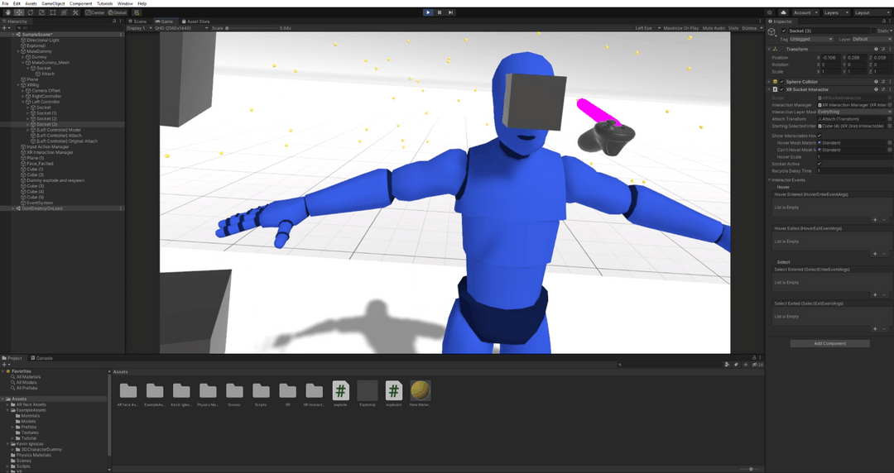Click the explode script asset icon
This screenshot has width=894, height=473.
click(340, 391)
